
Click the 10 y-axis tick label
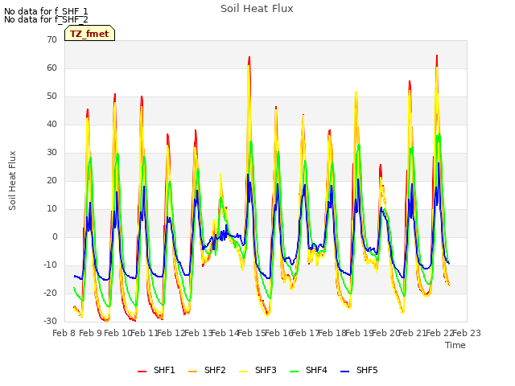tap(51, 209)
